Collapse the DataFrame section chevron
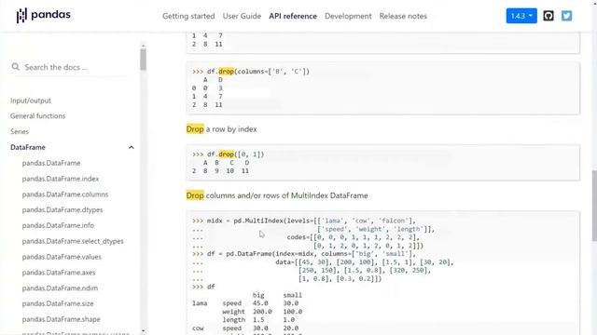 click(132, 147)
